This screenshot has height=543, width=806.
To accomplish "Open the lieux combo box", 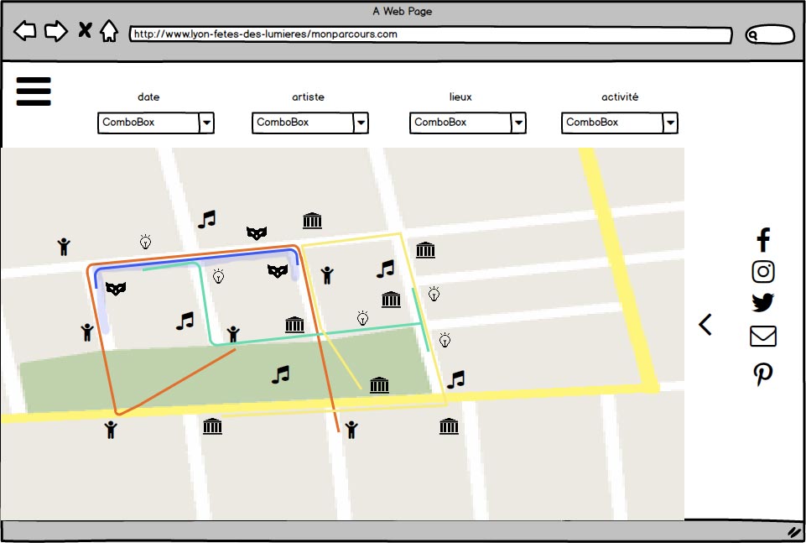I will [518, 123].
